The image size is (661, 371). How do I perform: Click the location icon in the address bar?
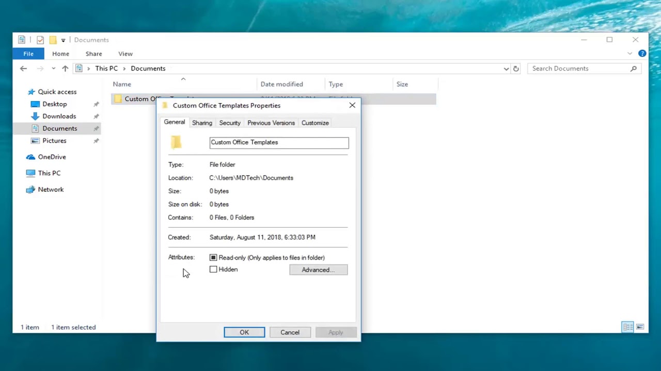click(79, 69)
